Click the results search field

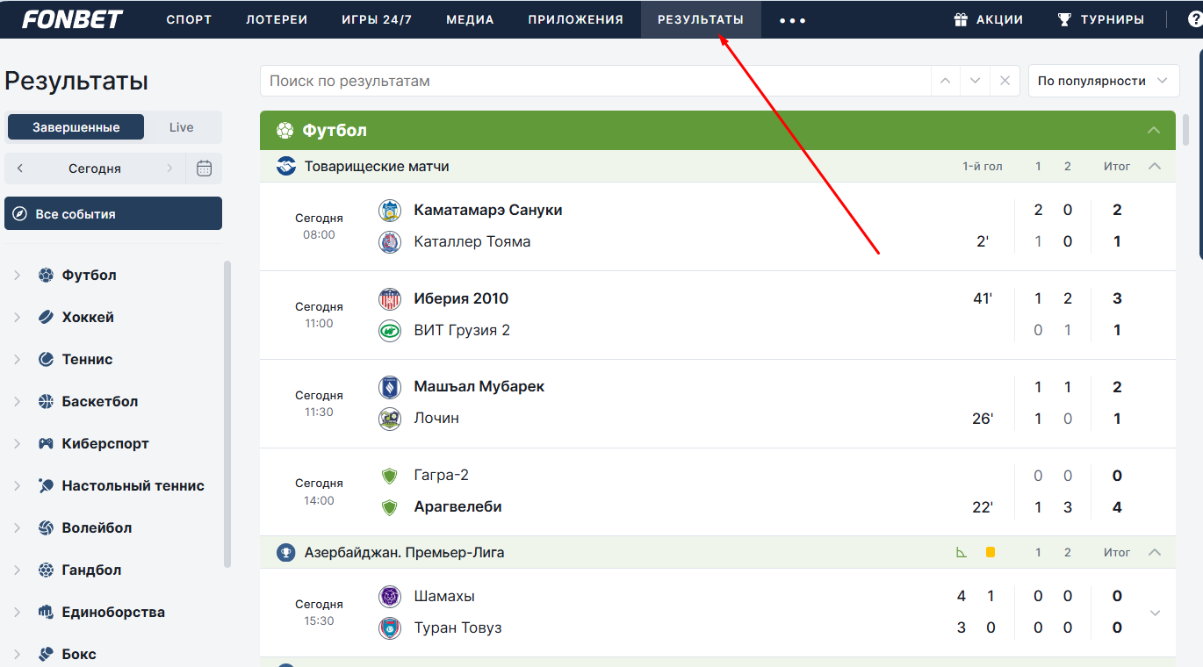(x=594, y=81)
